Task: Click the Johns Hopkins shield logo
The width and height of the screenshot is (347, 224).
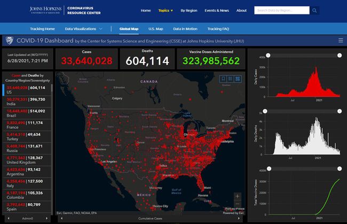Action: 9,40
